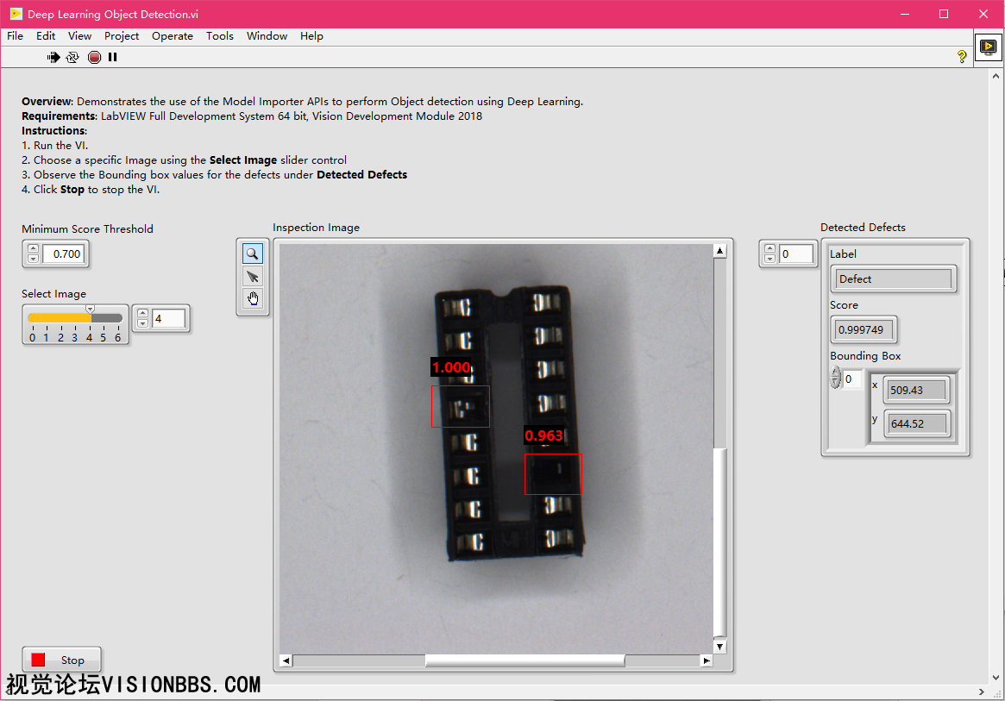Click the Run arrow toolbar icon
The image size is (1005, 701).
click(53, 57)
